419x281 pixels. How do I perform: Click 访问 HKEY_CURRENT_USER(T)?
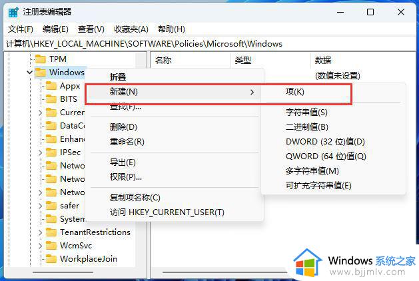175,212
